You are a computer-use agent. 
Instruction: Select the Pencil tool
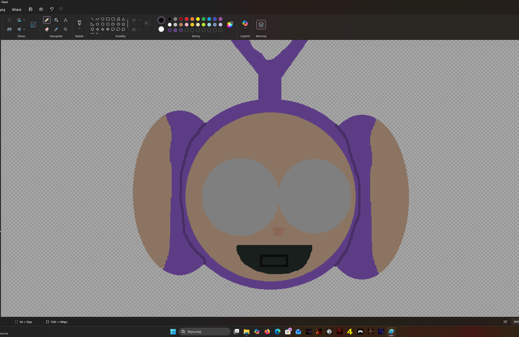pyautogui.click(x=47, y=20)
